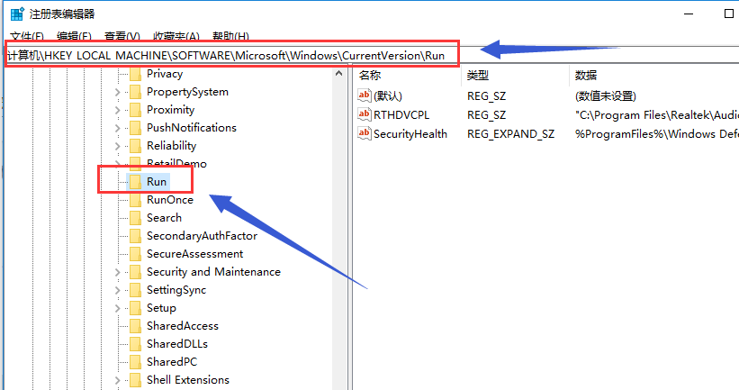This screenshot has height=390, width=739.
Task: Click the 类型 column header
Action: point(478,75)
